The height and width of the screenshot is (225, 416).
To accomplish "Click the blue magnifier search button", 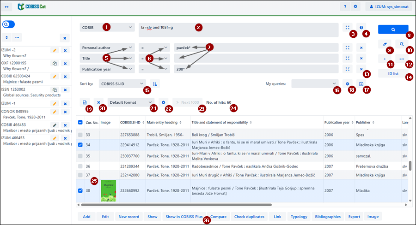I will point(393,30).
